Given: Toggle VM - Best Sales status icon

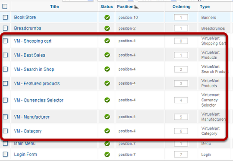Looking at the screenshot, I should 107,55.
